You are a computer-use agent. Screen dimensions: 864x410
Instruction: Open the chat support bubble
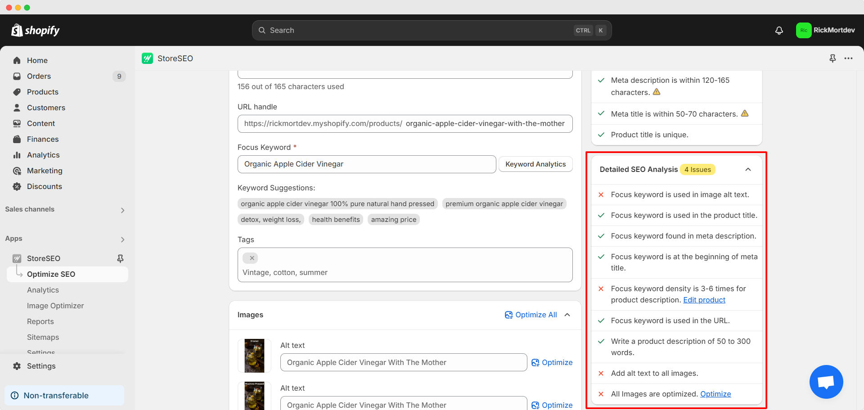click(x=826, y=382)
